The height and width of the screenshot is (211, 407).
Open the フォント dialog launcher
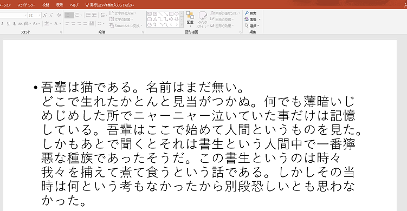point(61,32)
